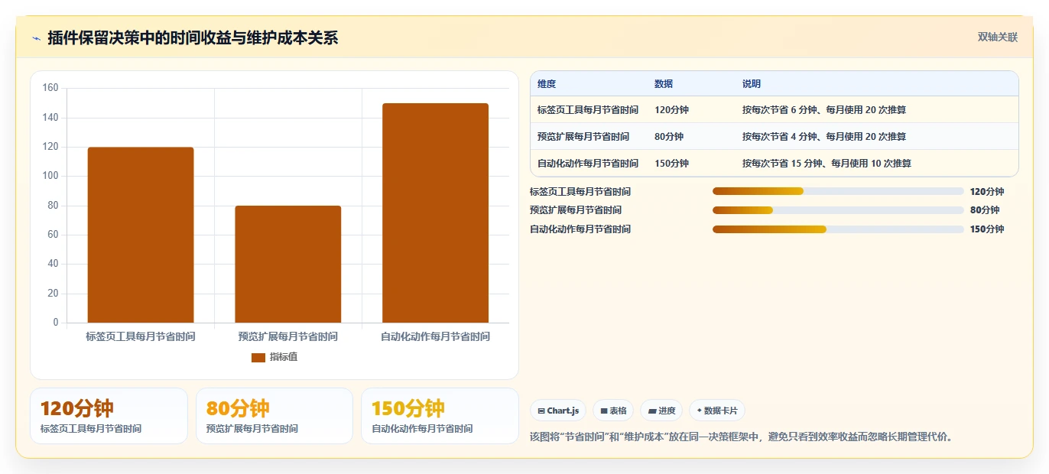
Task: Click the 自动化动作每月节省时间 bar in the chart
Action: coord(436,213)
